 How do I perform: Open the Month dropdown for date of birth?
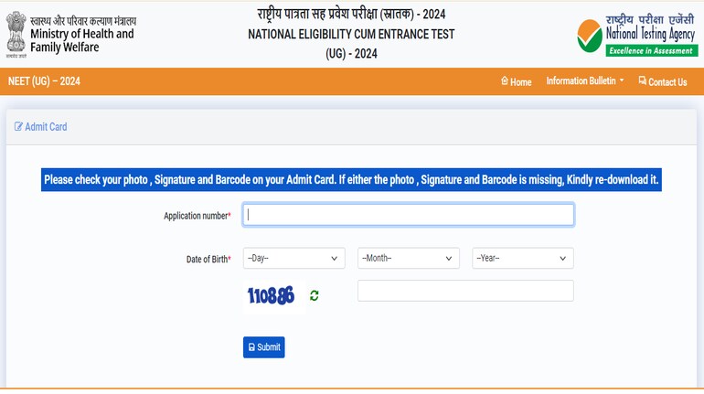[x=409, y=258]
